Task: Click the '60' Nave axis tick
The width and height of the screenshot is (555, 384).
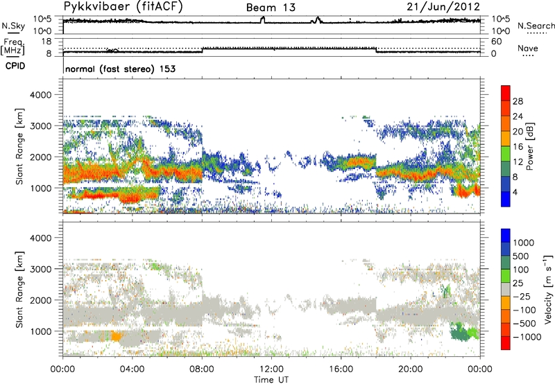Action: (496, 42)
